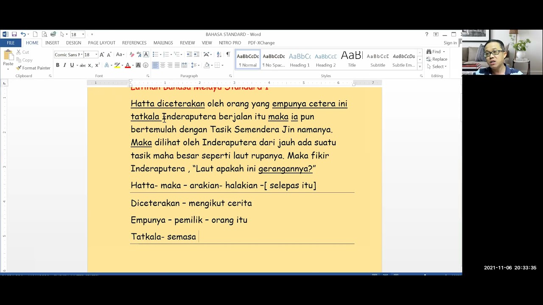Increase the paragraph indent
Image resolution: width=543 pixels, height=305 pixels.
pos(196,55)
